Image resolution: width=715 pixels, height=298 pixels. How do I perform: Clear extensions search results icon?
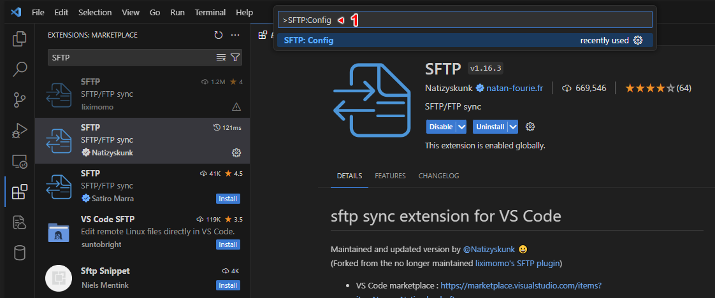tap(221, 57)
